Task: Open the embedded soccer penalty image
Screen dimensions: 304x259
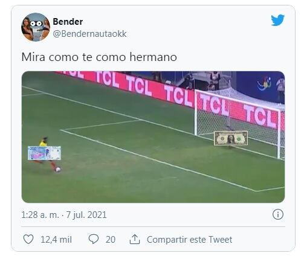Action: 153,137
